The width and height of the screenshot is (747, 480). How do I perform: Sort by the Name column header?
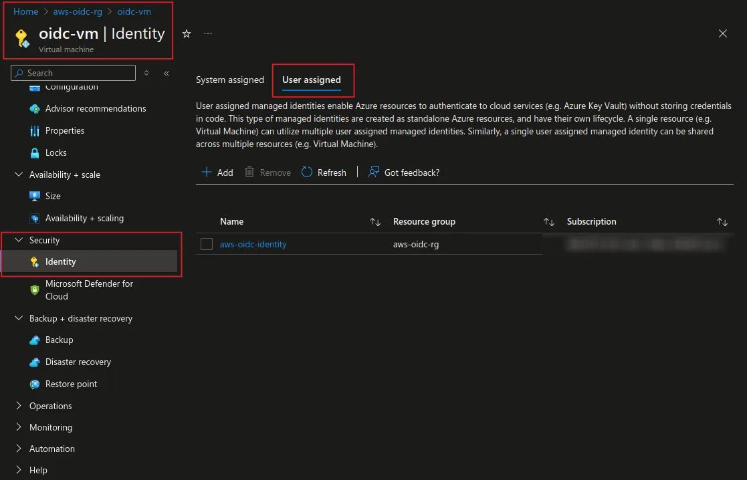(232, 222)
